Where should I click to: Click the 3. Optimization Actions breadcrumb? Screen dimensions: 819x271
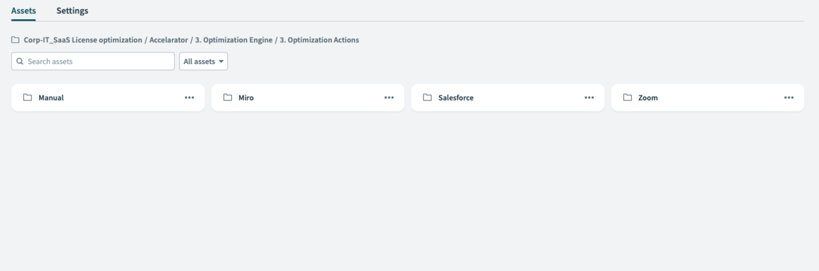(x=319, y=40)
